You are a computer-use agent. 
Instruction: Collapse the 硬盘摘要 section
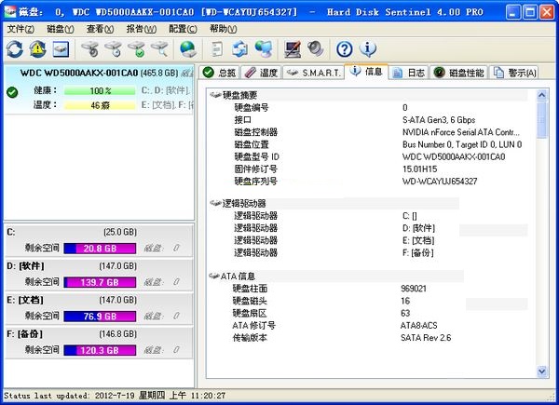215,95
